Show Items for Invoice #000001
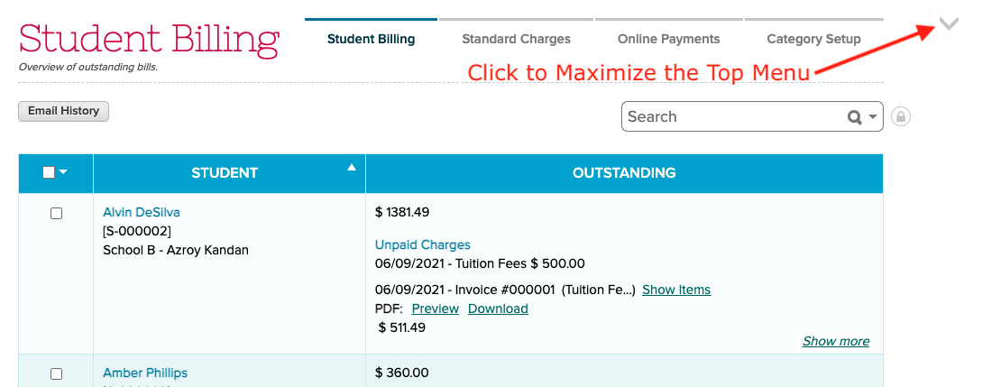Image resolution: width=982 pixels, height=387 pixels. click(676, 290)
